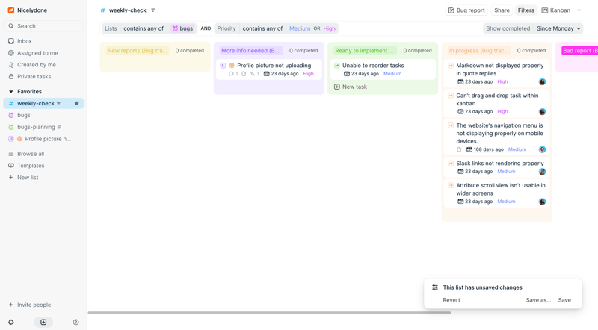Unstar weekly-check favorite star icon
598x330 pixels.
[77, 103]
